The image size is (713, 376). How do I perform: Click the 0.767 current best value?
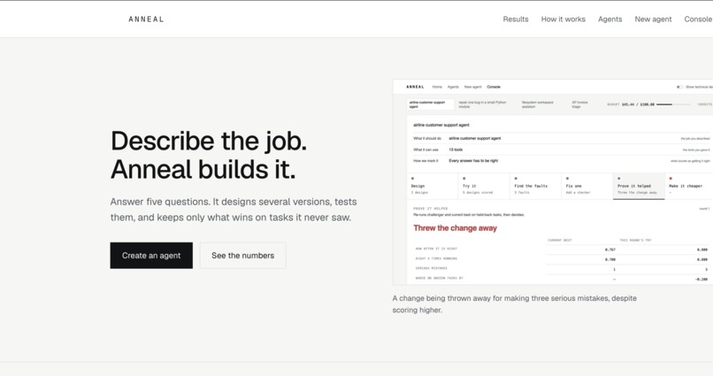[609, 249]
